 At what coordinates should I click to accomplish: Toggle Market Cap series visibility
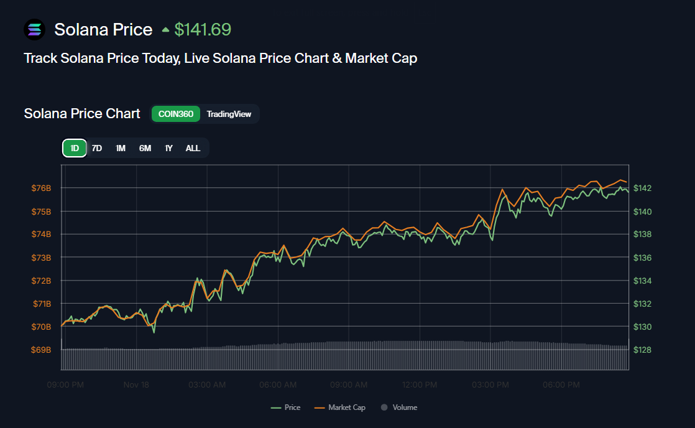coord(346,407)
